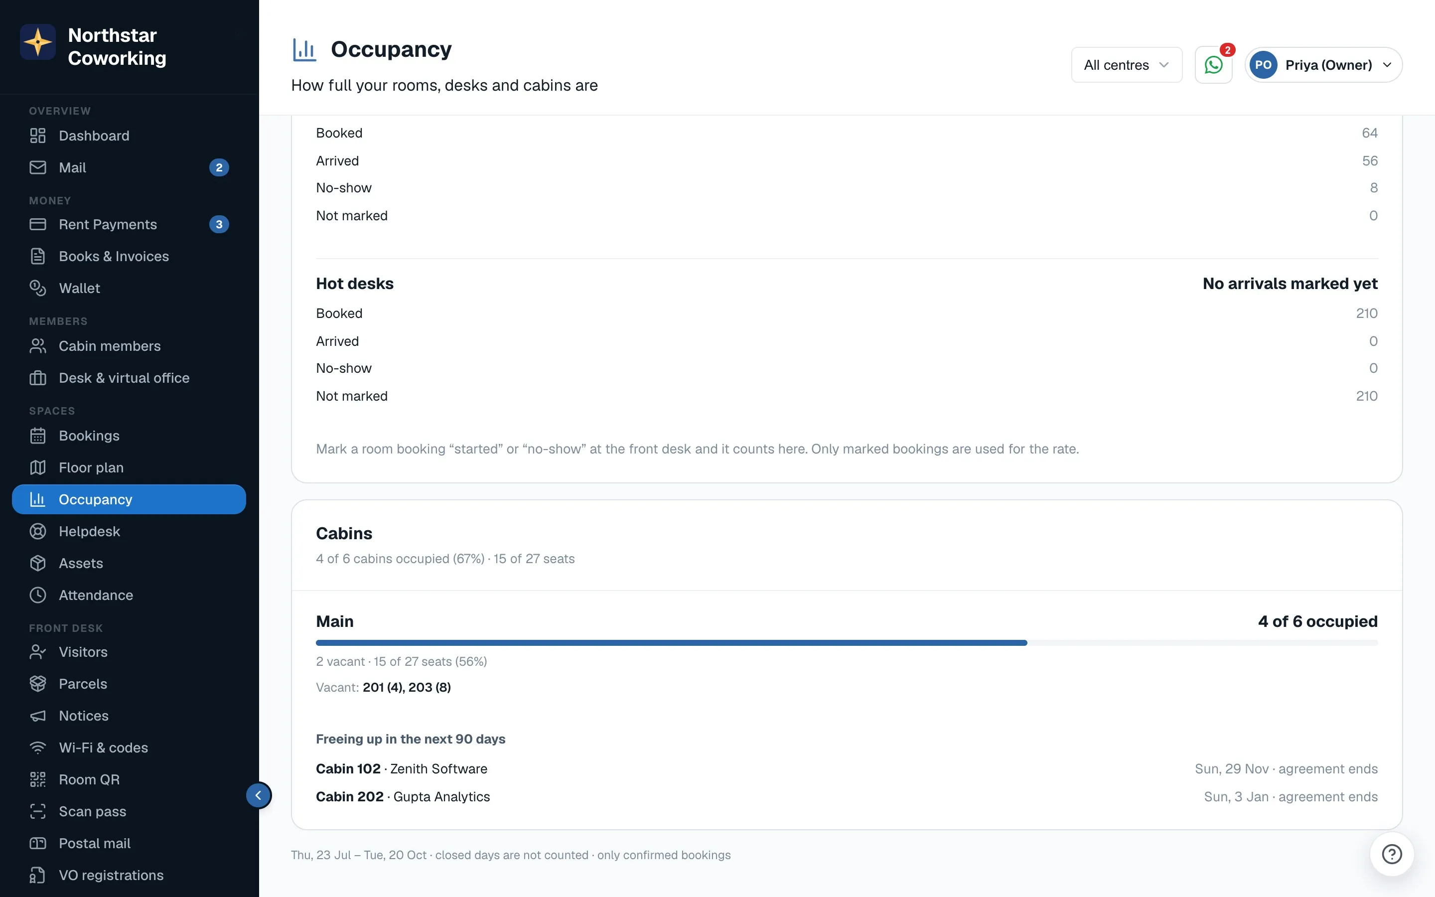1435x897 pixels.
Task: Click the Main cabins occupancy progress bar
Action: (x=847, y=642)
